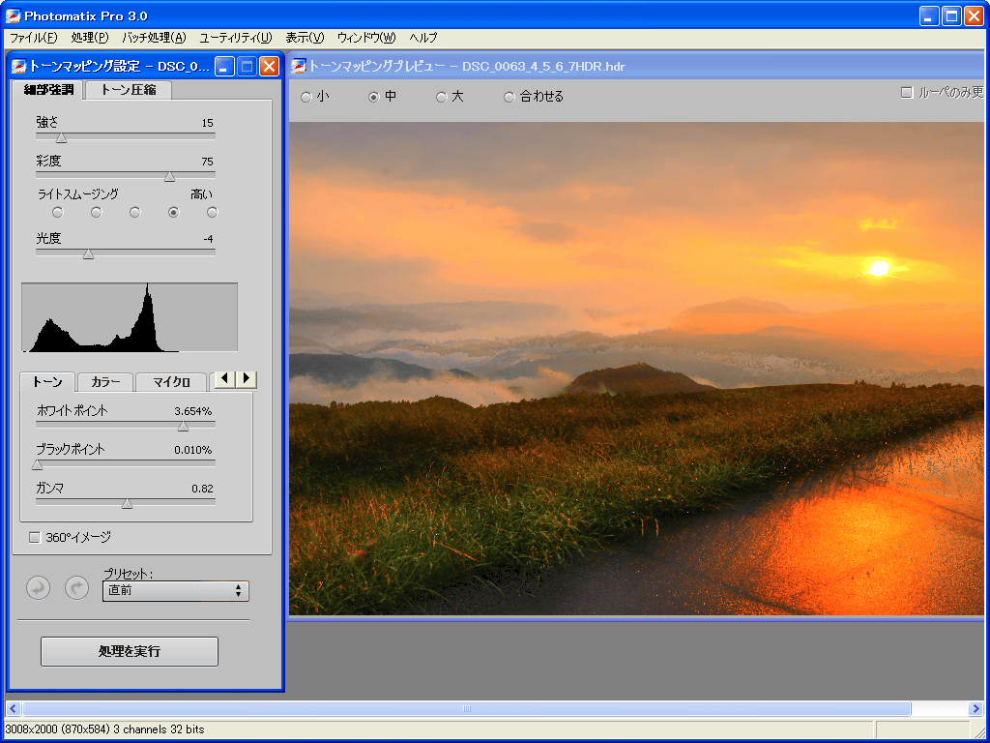Select third light smoothing radio button

click(x=134, y=212)
